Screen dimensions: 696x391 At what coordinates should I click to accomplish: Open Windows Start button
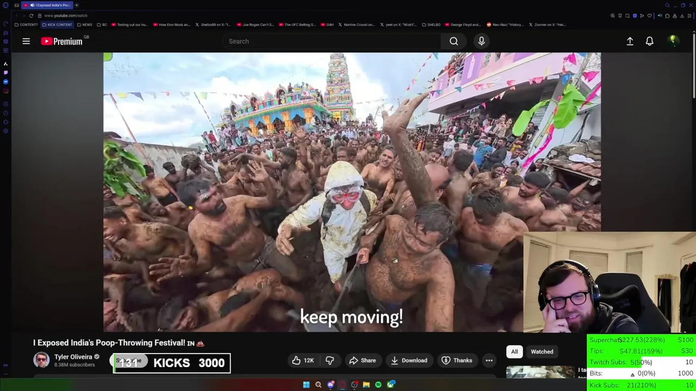(306, 384)
